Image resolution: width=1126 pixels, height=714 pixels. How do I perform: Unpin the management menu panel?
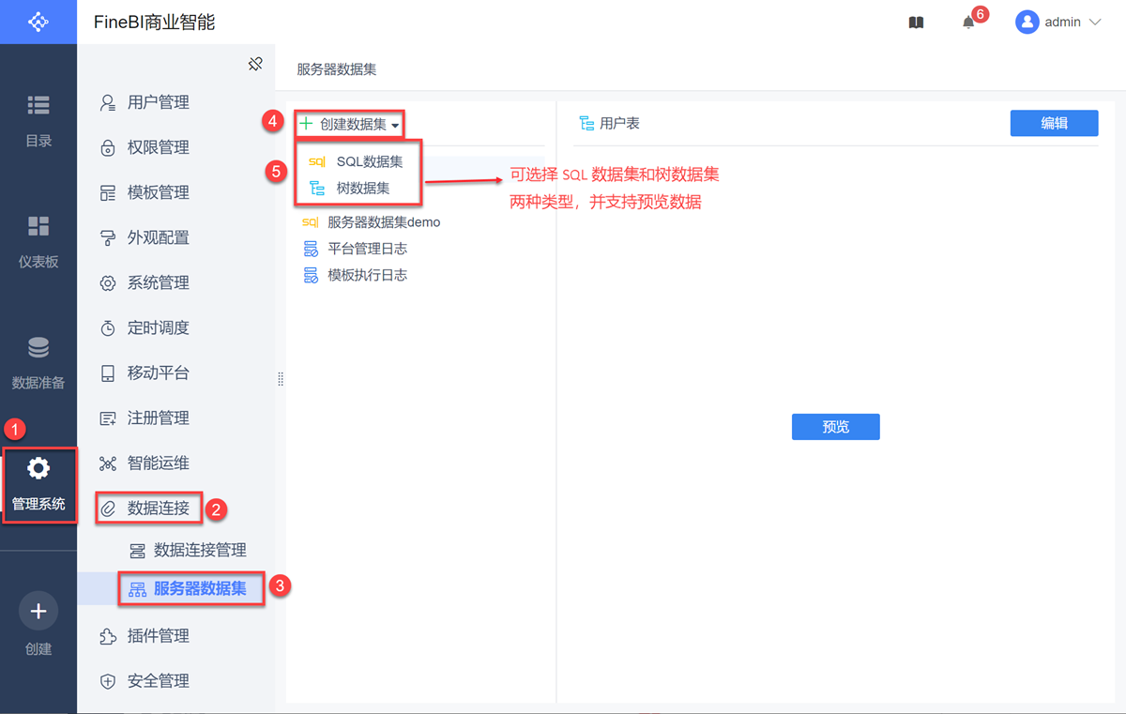click(x=255, y=64)
